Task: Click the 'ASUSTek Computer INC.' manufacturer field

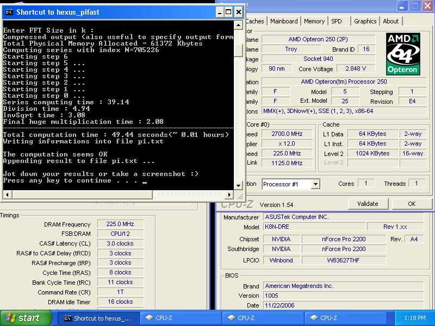Action: 344,217
